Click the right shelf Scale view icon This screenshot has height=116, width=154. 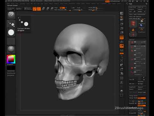pyautogui.click(x=122, y=69)
